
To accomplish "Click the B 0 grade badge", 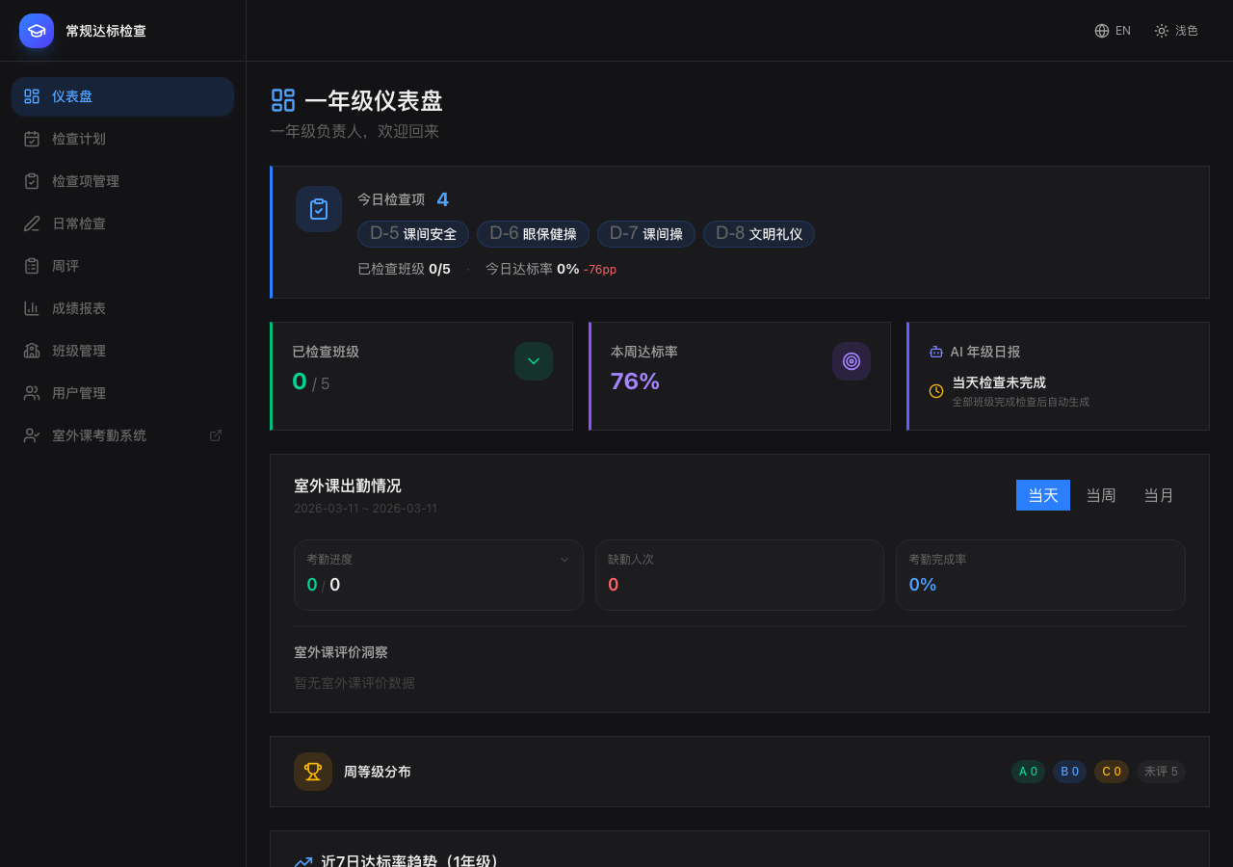I will pos(1069,772).
